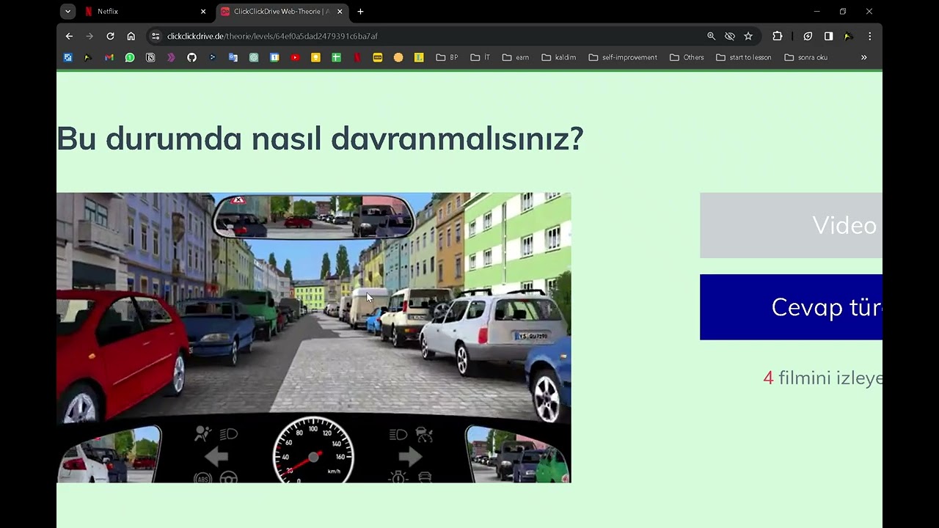Open the red Netflix bookmark icon
Image resolution: width=939 pixels, height=528 pixels.
click(x=357, y=57)
